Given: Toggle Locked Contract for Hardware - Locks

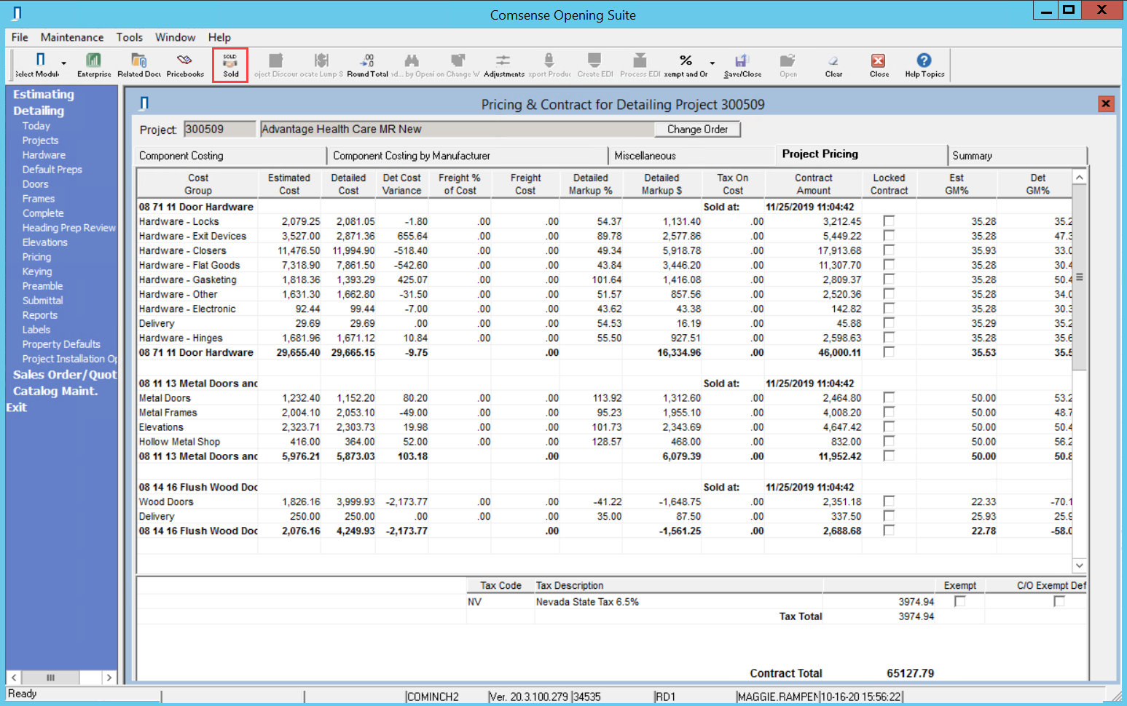Looking at the screenshot, I should point(889,221).
